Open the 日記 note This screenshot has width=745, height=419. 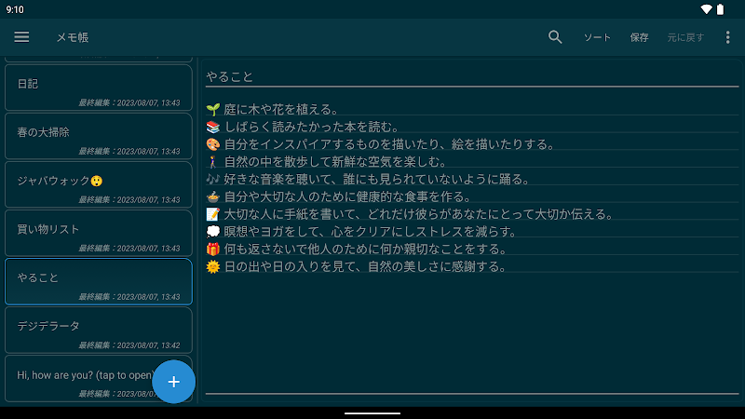pos(98,88)
